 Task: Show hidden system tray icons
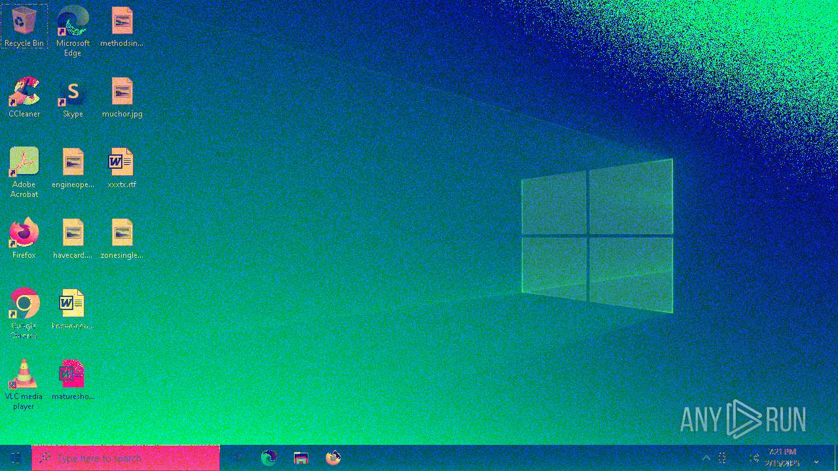click(x=706, y=458)
